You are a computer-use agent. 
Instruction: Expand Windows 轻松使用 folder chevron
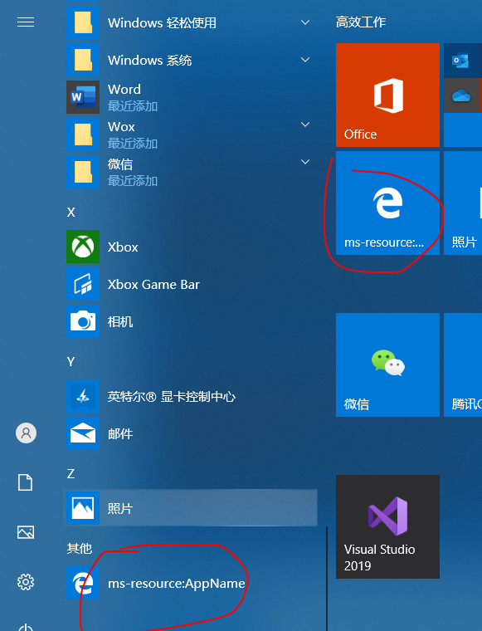point(305,22)
